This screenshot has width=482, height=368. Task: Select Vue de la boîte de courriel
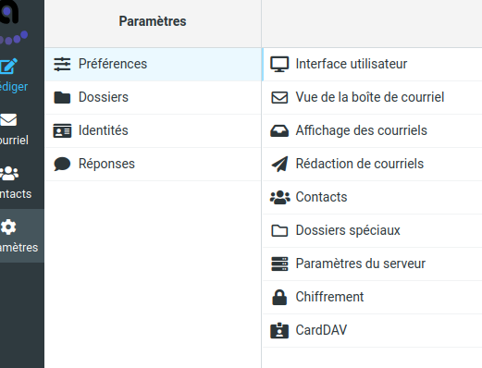coord(373,97)
